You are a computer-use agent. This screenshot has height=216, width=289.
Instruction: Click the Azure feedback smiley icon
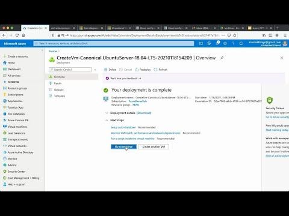[x=241, y=43]
